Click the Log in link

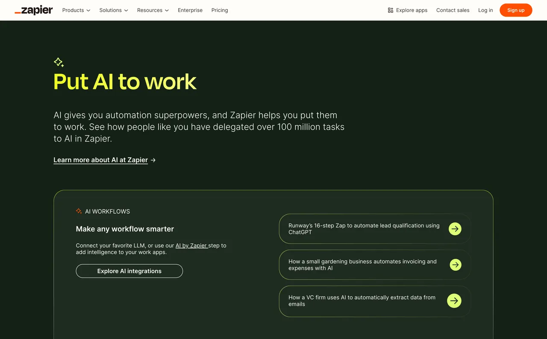click(485, 10)
